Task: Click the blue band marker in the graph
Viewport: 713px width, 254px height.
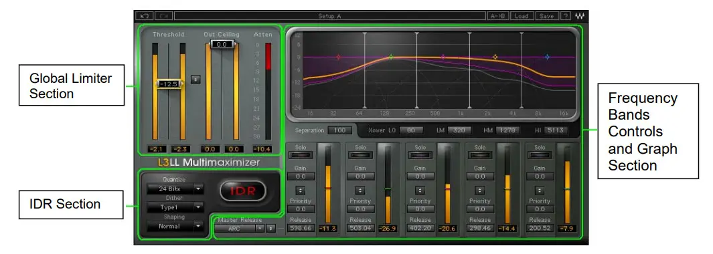Action: pyautogui.click(x=548, y=57)
